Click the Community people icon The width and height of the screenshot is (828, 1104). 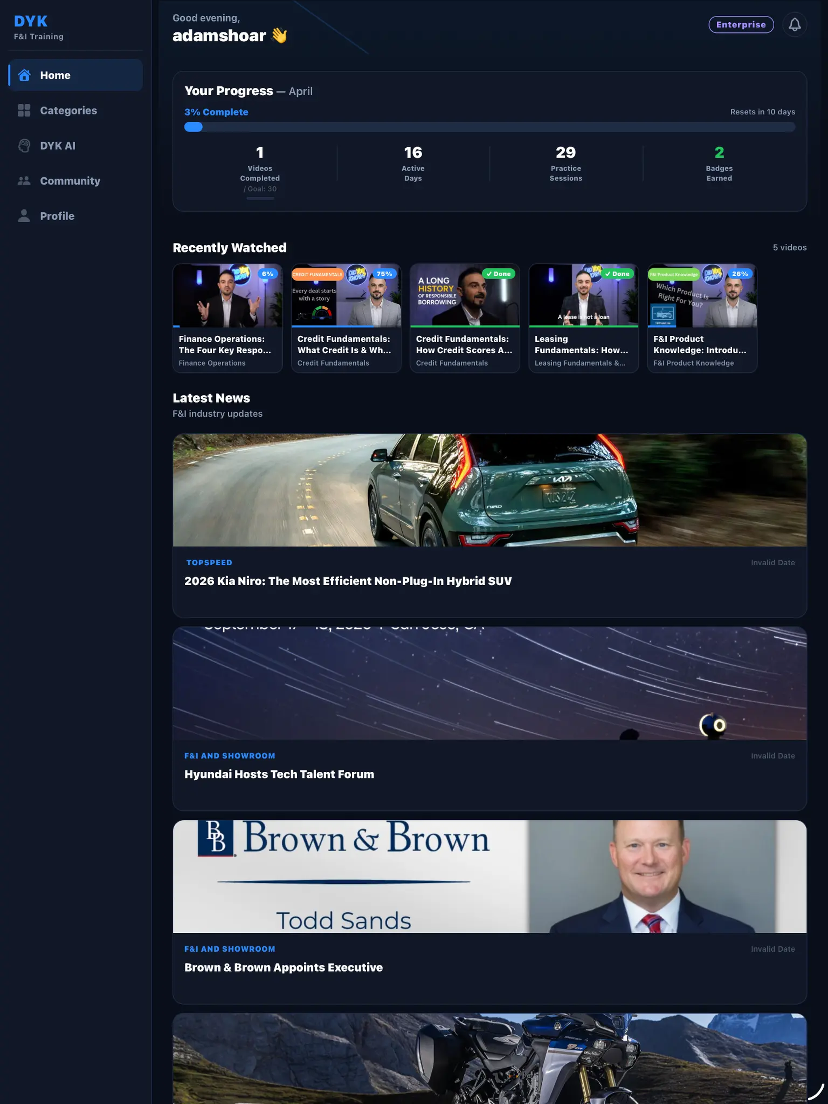[24, 181]
